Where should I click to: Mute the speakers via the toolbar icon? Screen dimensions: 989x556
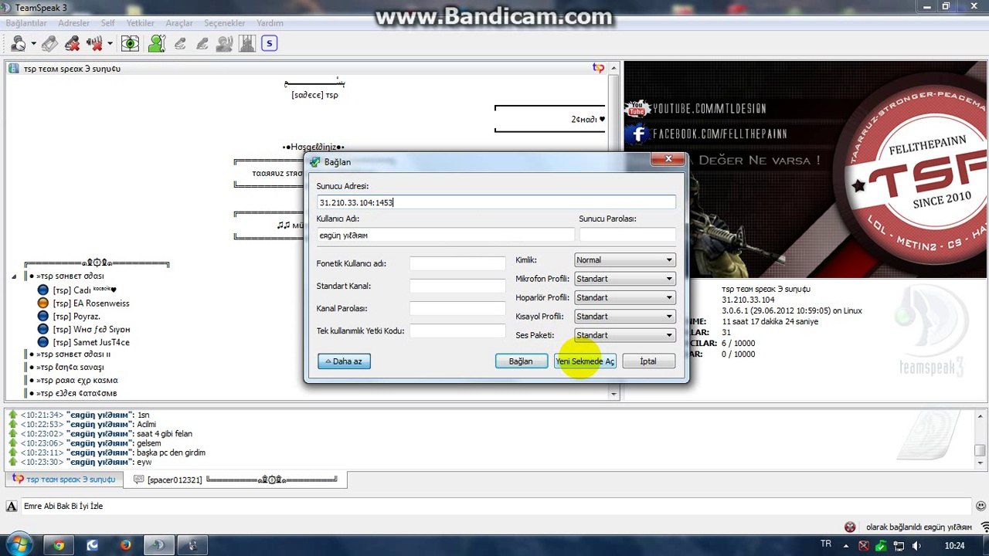click(x=94, y=44)
